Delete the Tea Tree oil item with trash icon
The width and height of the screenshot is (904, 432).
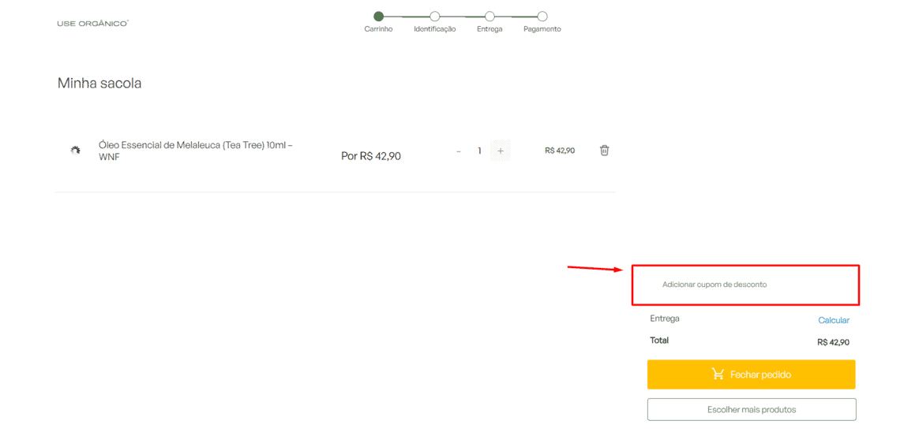(604, 151)
